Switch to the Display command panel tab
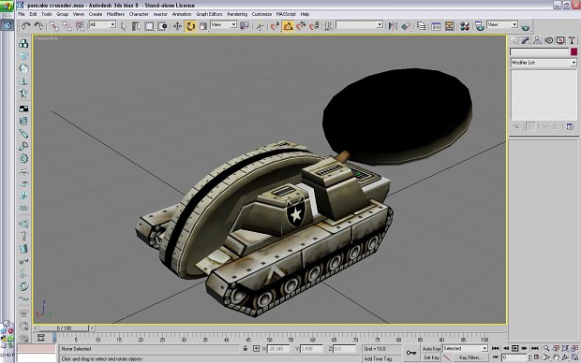Viewport: 581px width, 363px height. tap(560, 40)
